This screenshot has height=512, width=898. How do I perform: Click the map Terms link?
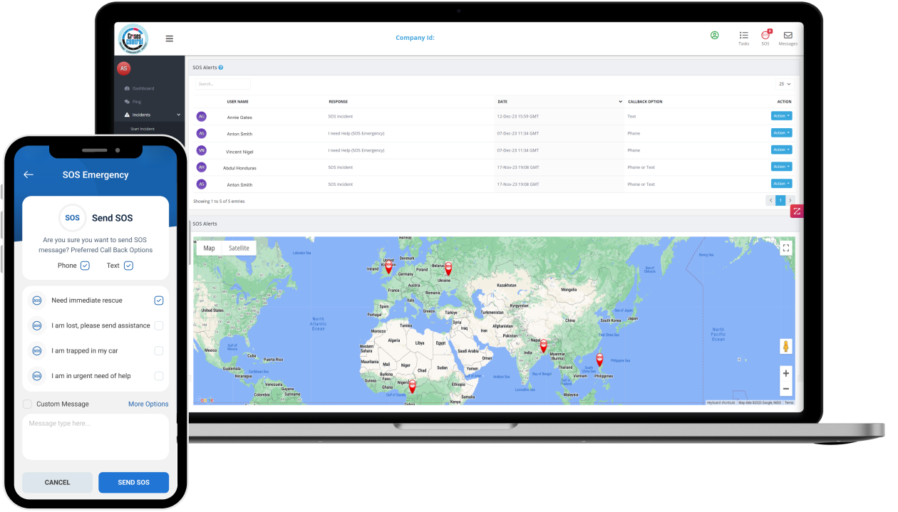[789, 402]
